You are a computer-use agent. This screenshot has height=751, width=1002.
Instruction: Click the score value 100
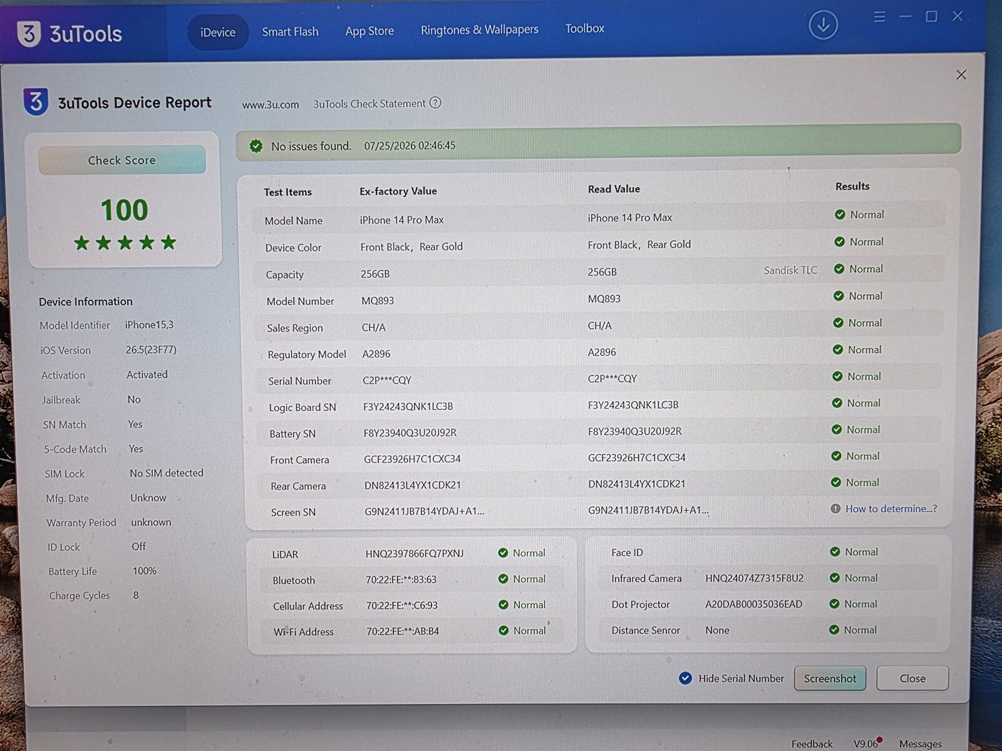pos(125,210)
